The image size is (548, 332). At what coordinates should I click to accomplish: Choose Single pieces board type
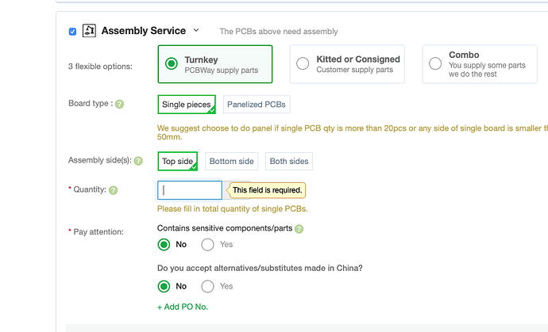pyautogui.click(x=187, y=105)
